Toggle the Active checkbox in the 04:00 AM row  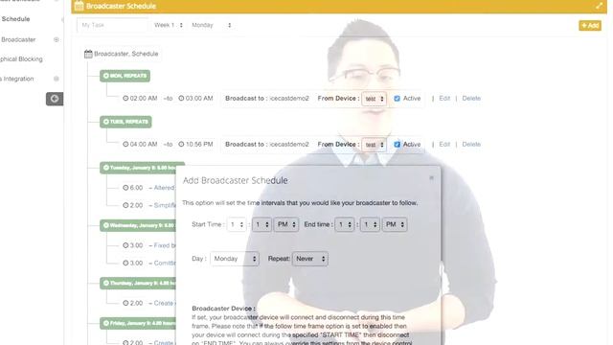pos(397,145)
